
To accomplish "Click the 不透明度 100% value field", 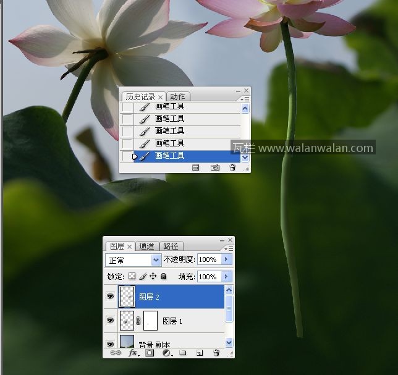I will coord(209,259).
